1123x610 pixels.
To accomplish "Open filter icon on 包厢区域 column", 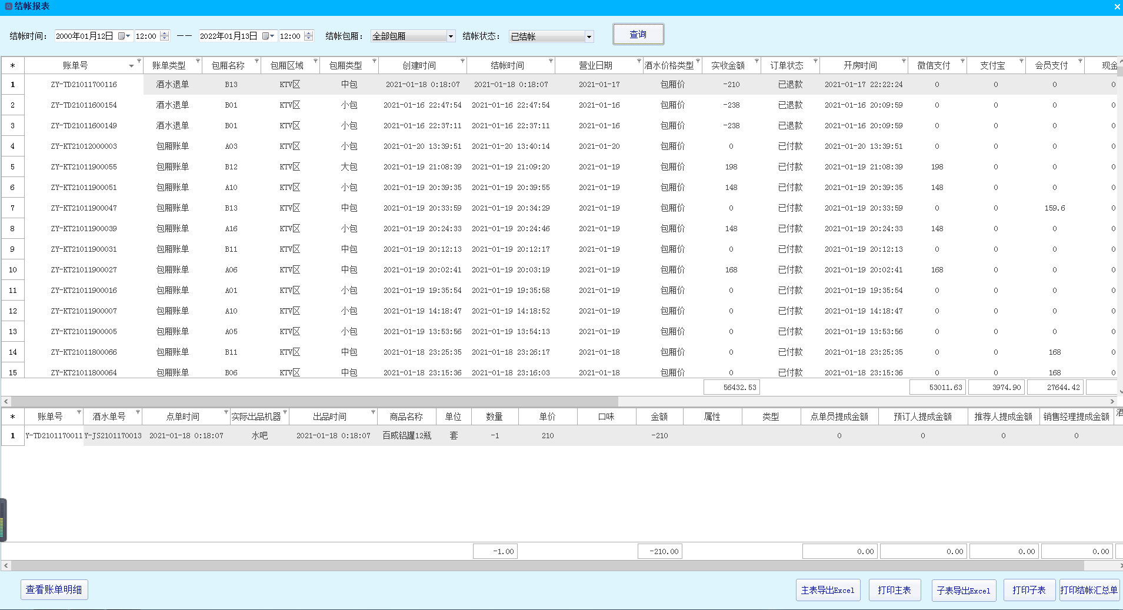I will (315, 61).
